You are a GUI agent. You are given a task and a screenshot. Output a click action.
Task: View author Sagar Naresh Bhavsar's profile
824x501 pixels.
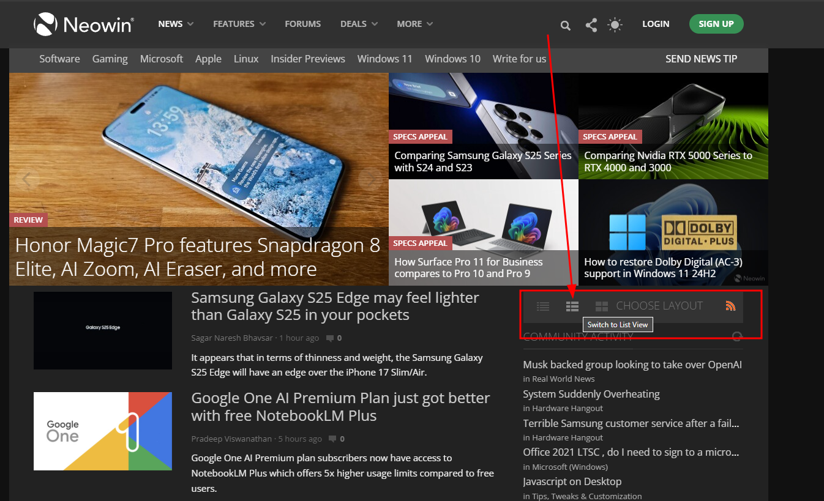pyautogui.click(x=232, y=338)
